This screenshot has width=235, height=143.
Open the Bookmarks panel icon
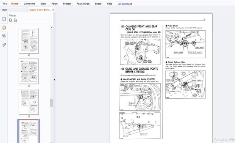tap(4, 19)
